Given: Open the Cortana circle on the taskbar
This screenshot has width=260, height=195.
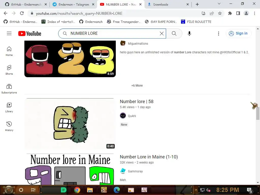Looking at the screenshot, I should tap(21, 190).
